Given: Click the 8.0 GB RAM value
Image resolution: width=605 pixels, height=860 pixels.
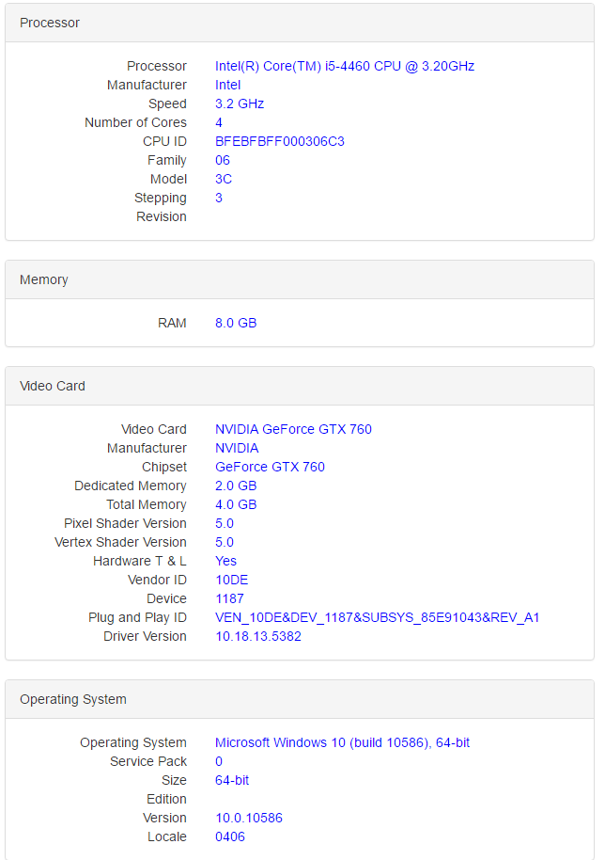Looking at the screenshot, I should tap(236, 323).
